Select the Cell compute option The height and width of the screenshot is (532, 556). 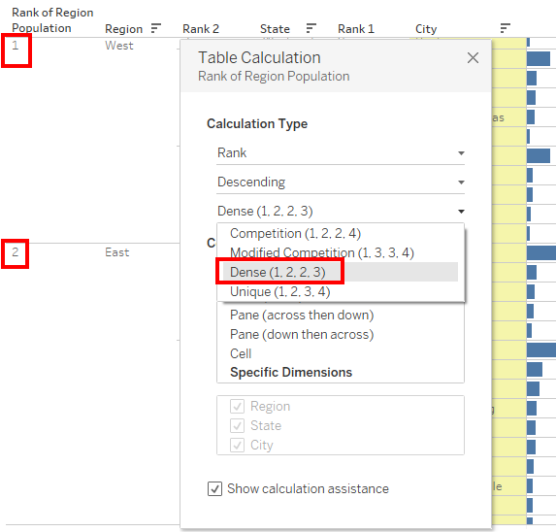click(241, 353)
